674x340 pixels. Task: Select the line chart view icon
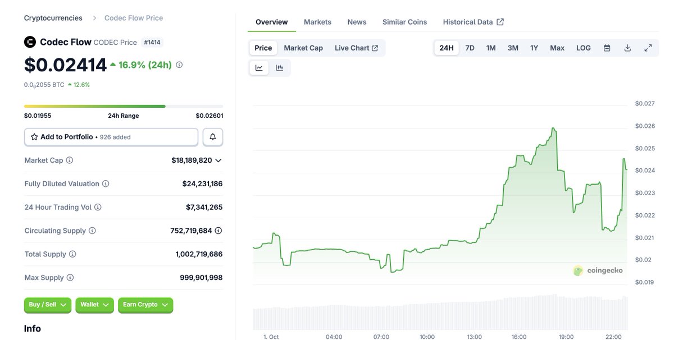pos(259,68)
